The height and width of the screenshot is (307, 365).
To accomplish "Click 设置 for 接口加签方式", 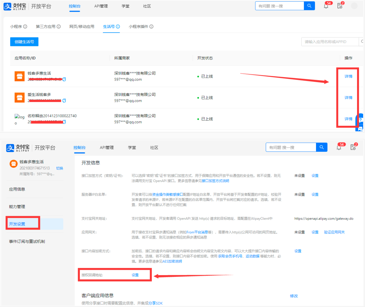I will (315, 176).
